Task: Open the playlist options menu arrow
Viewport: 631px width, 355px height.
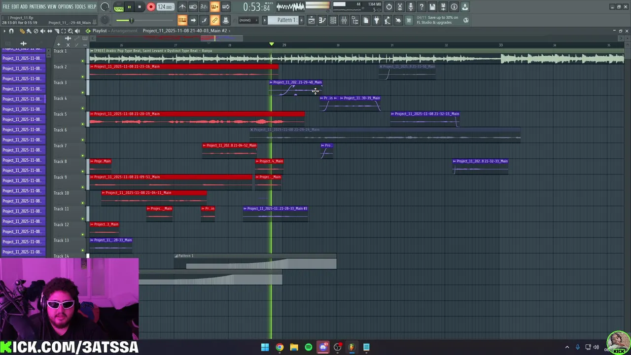Action: (4, 31)
